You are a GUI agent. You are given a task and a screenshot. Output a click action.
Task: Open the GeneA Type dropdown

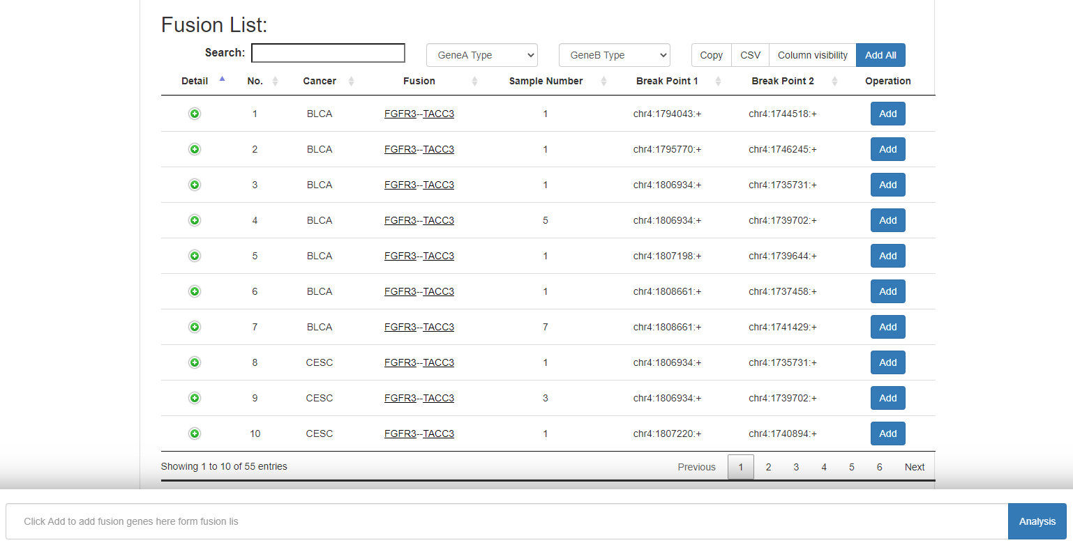[482, 55]
